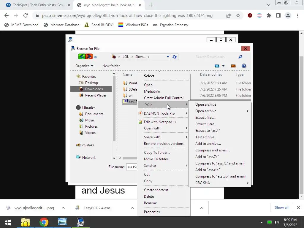
Task: Open a new Chrome tab
Action: (x=151, y=5)
